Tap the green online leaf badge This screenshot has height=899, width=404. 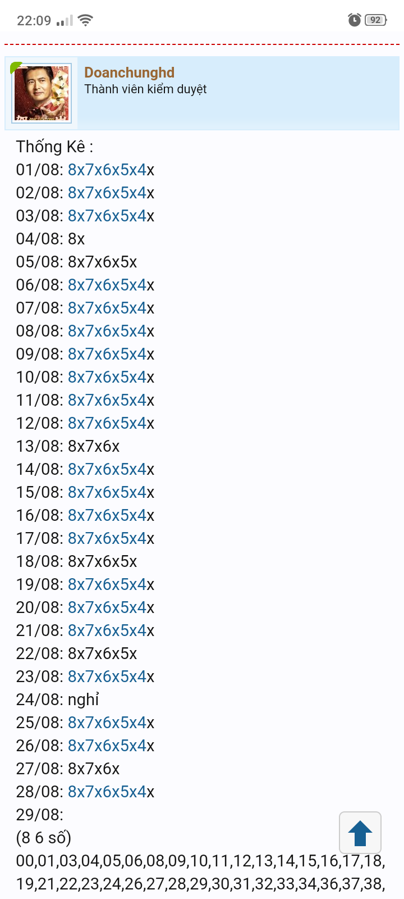[x=16, y=67]
